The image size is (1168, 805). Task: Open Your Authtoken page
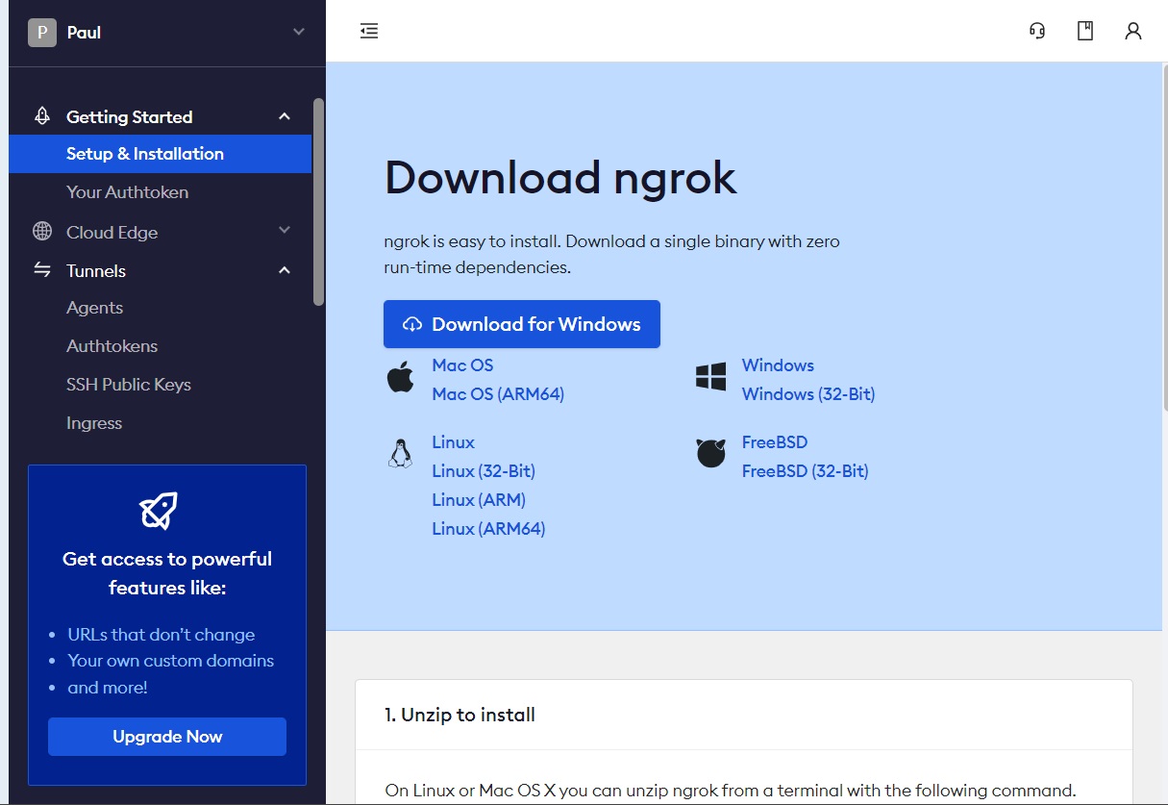pyautogui.click(x=127, y=192)
